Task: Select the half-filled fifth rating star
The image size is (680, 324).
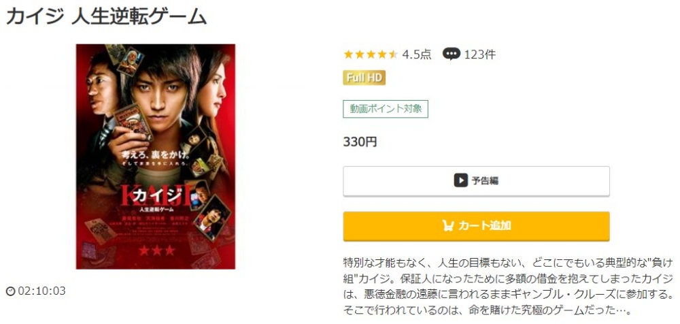Action: coord(393,54)
